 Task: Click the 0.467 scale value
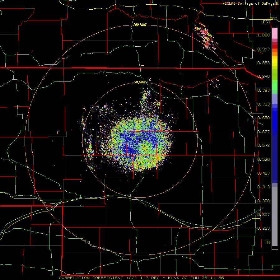[x=264, y=173]
